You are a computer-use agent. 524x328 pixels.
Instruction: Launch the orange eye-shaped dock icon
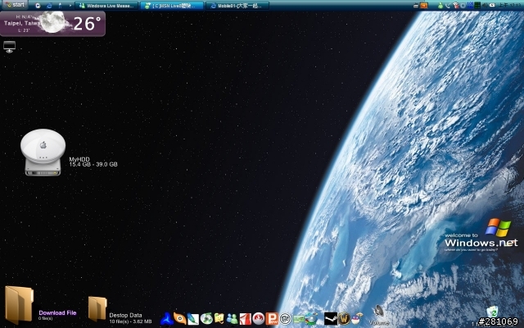[x=180, y=319]
